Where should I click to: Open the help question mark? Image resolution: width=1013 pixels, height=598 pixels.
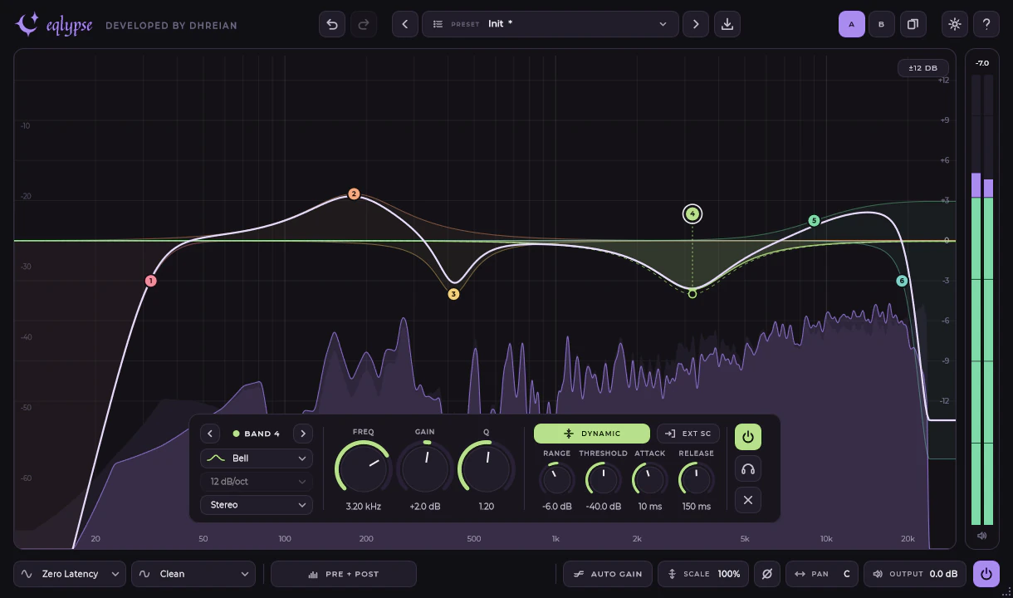[986, 24]
